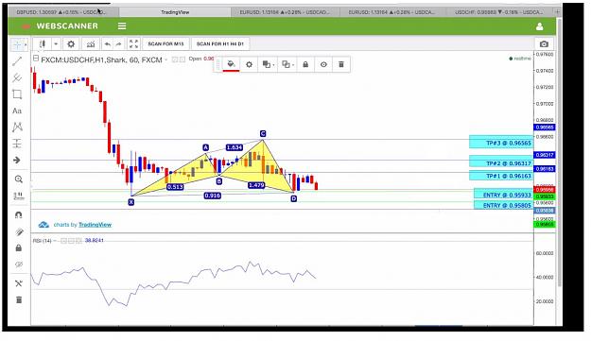Click the FXCM:USDCHF,H1,Shark chart title

click(101, 60)
